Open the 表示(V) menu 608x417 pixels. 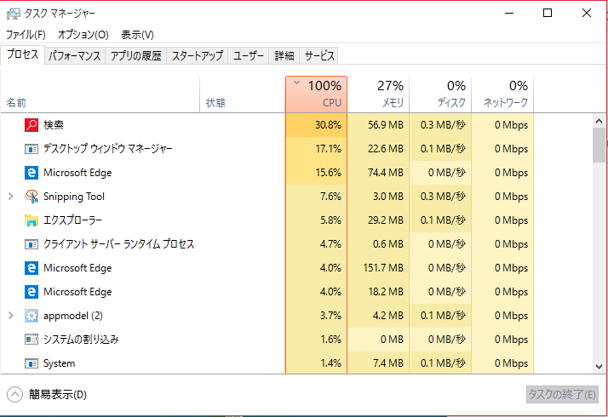(x=137, y=35)
